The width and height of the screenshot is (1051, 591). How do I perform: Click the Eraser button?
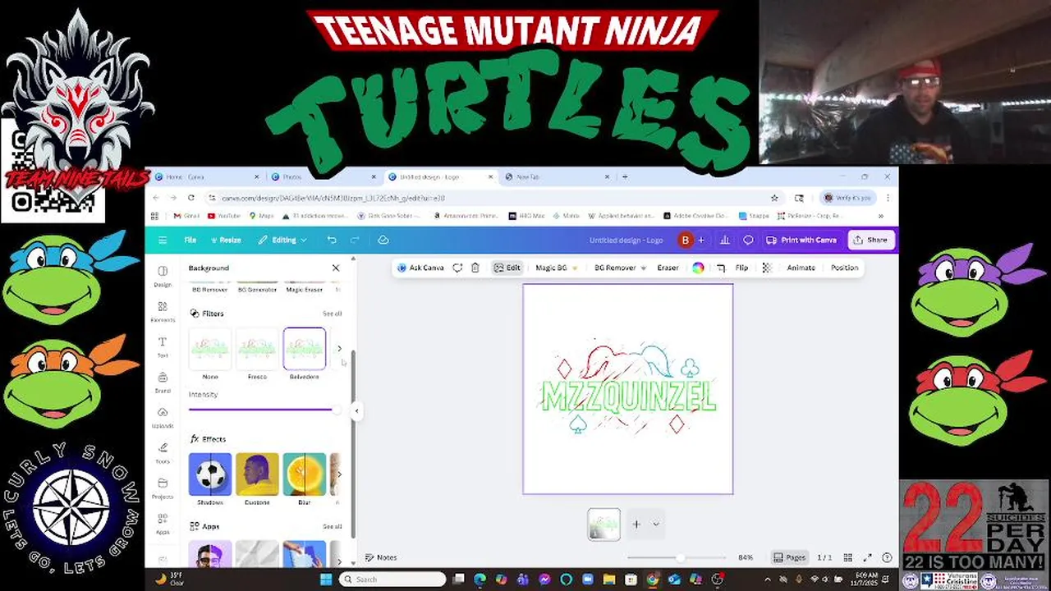click(x=668, y=268)
